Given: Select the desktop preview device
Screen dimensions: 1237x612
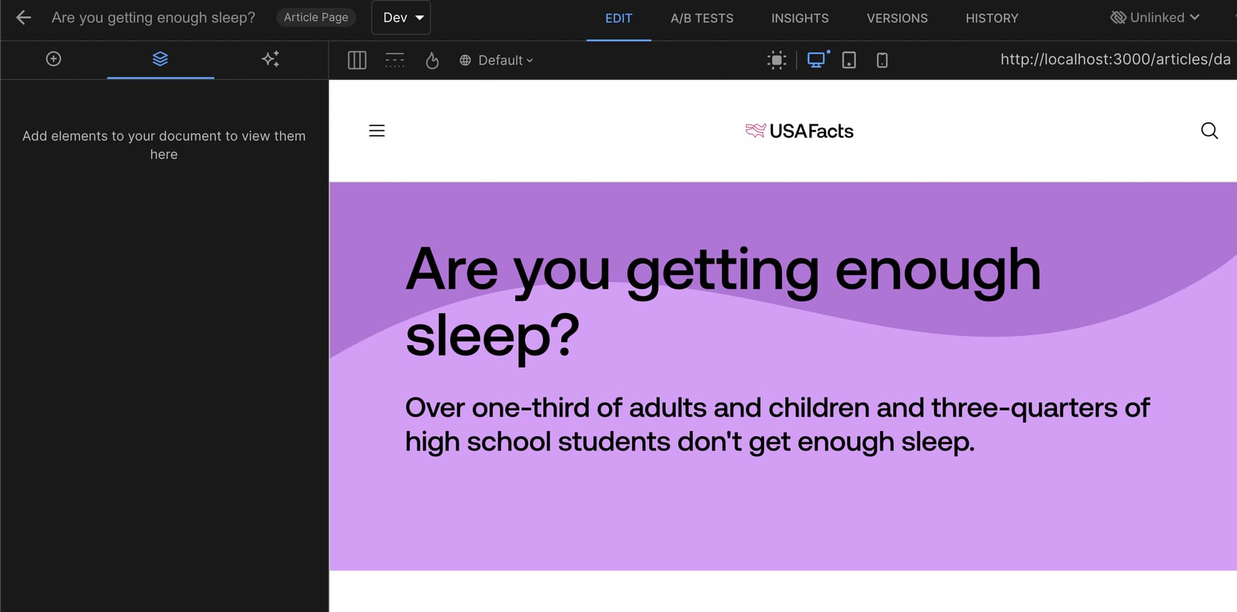Looking at the screenshot, I should click(816, 60).
